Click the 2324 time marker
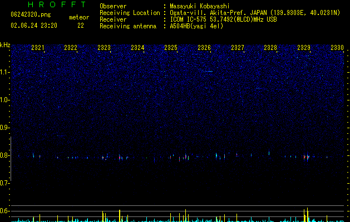Viewport: 350px width, 222px height. click(x=137, y=48)
